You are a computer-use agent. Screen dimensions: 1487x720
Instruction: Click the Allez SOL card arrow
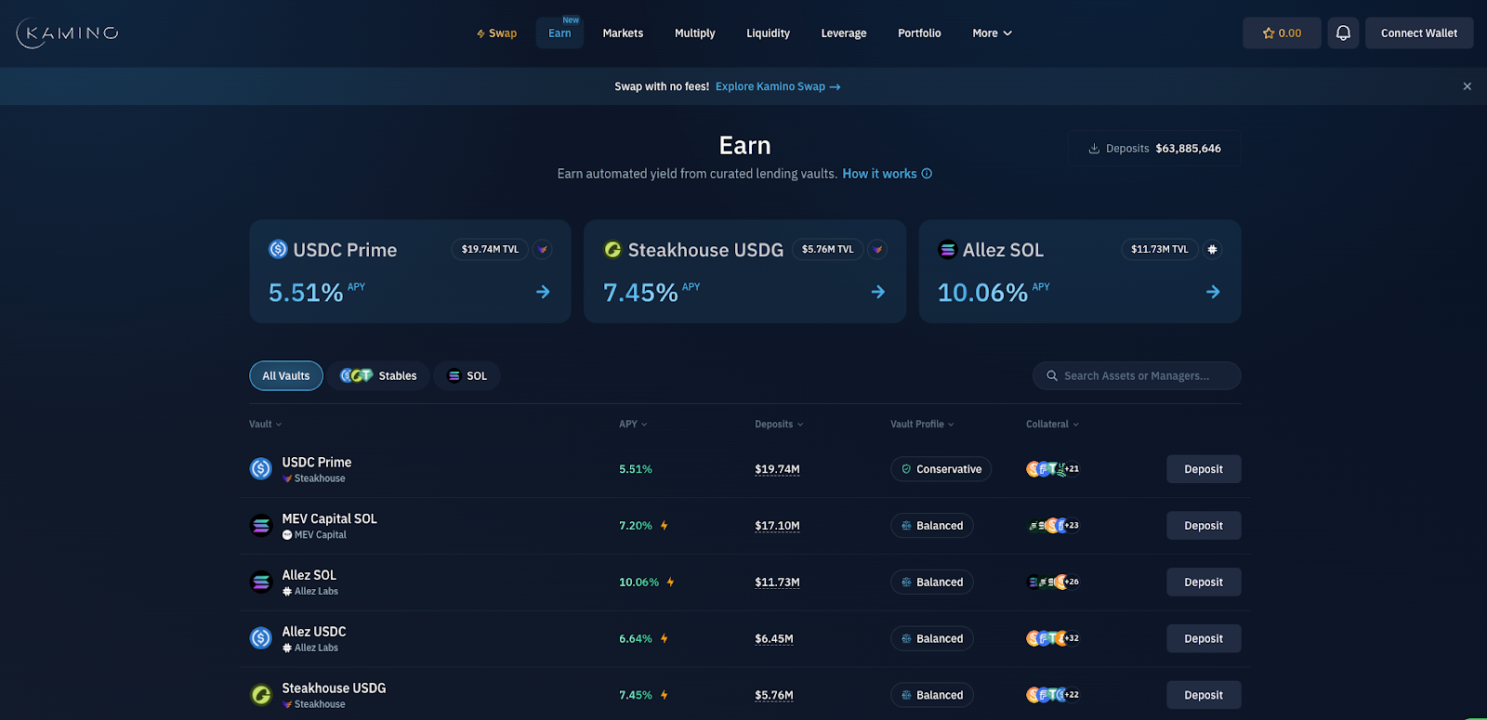tap(1213, 292)
